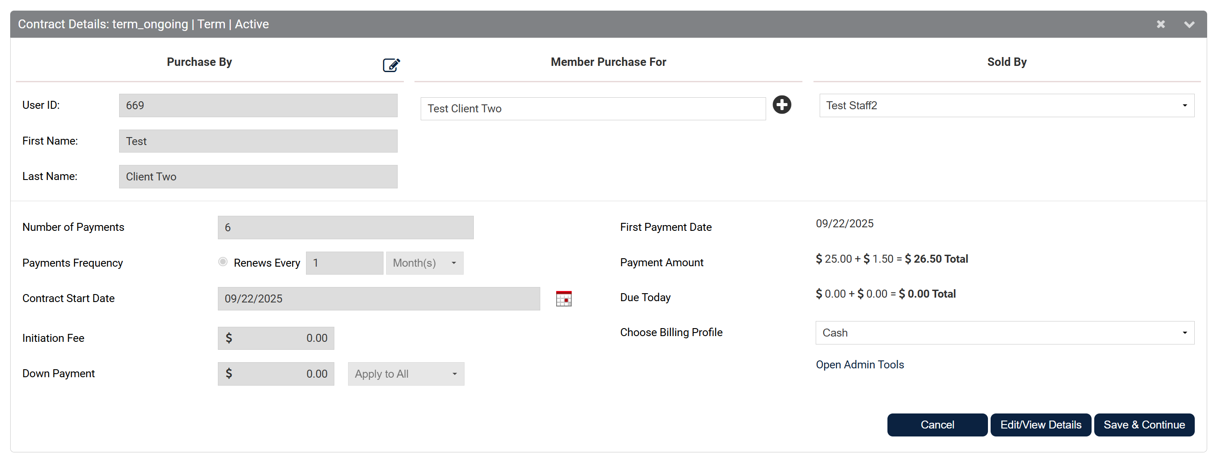Open Admin Tools link
This screenshot has height=463, width=1220.
pos(859,365)
